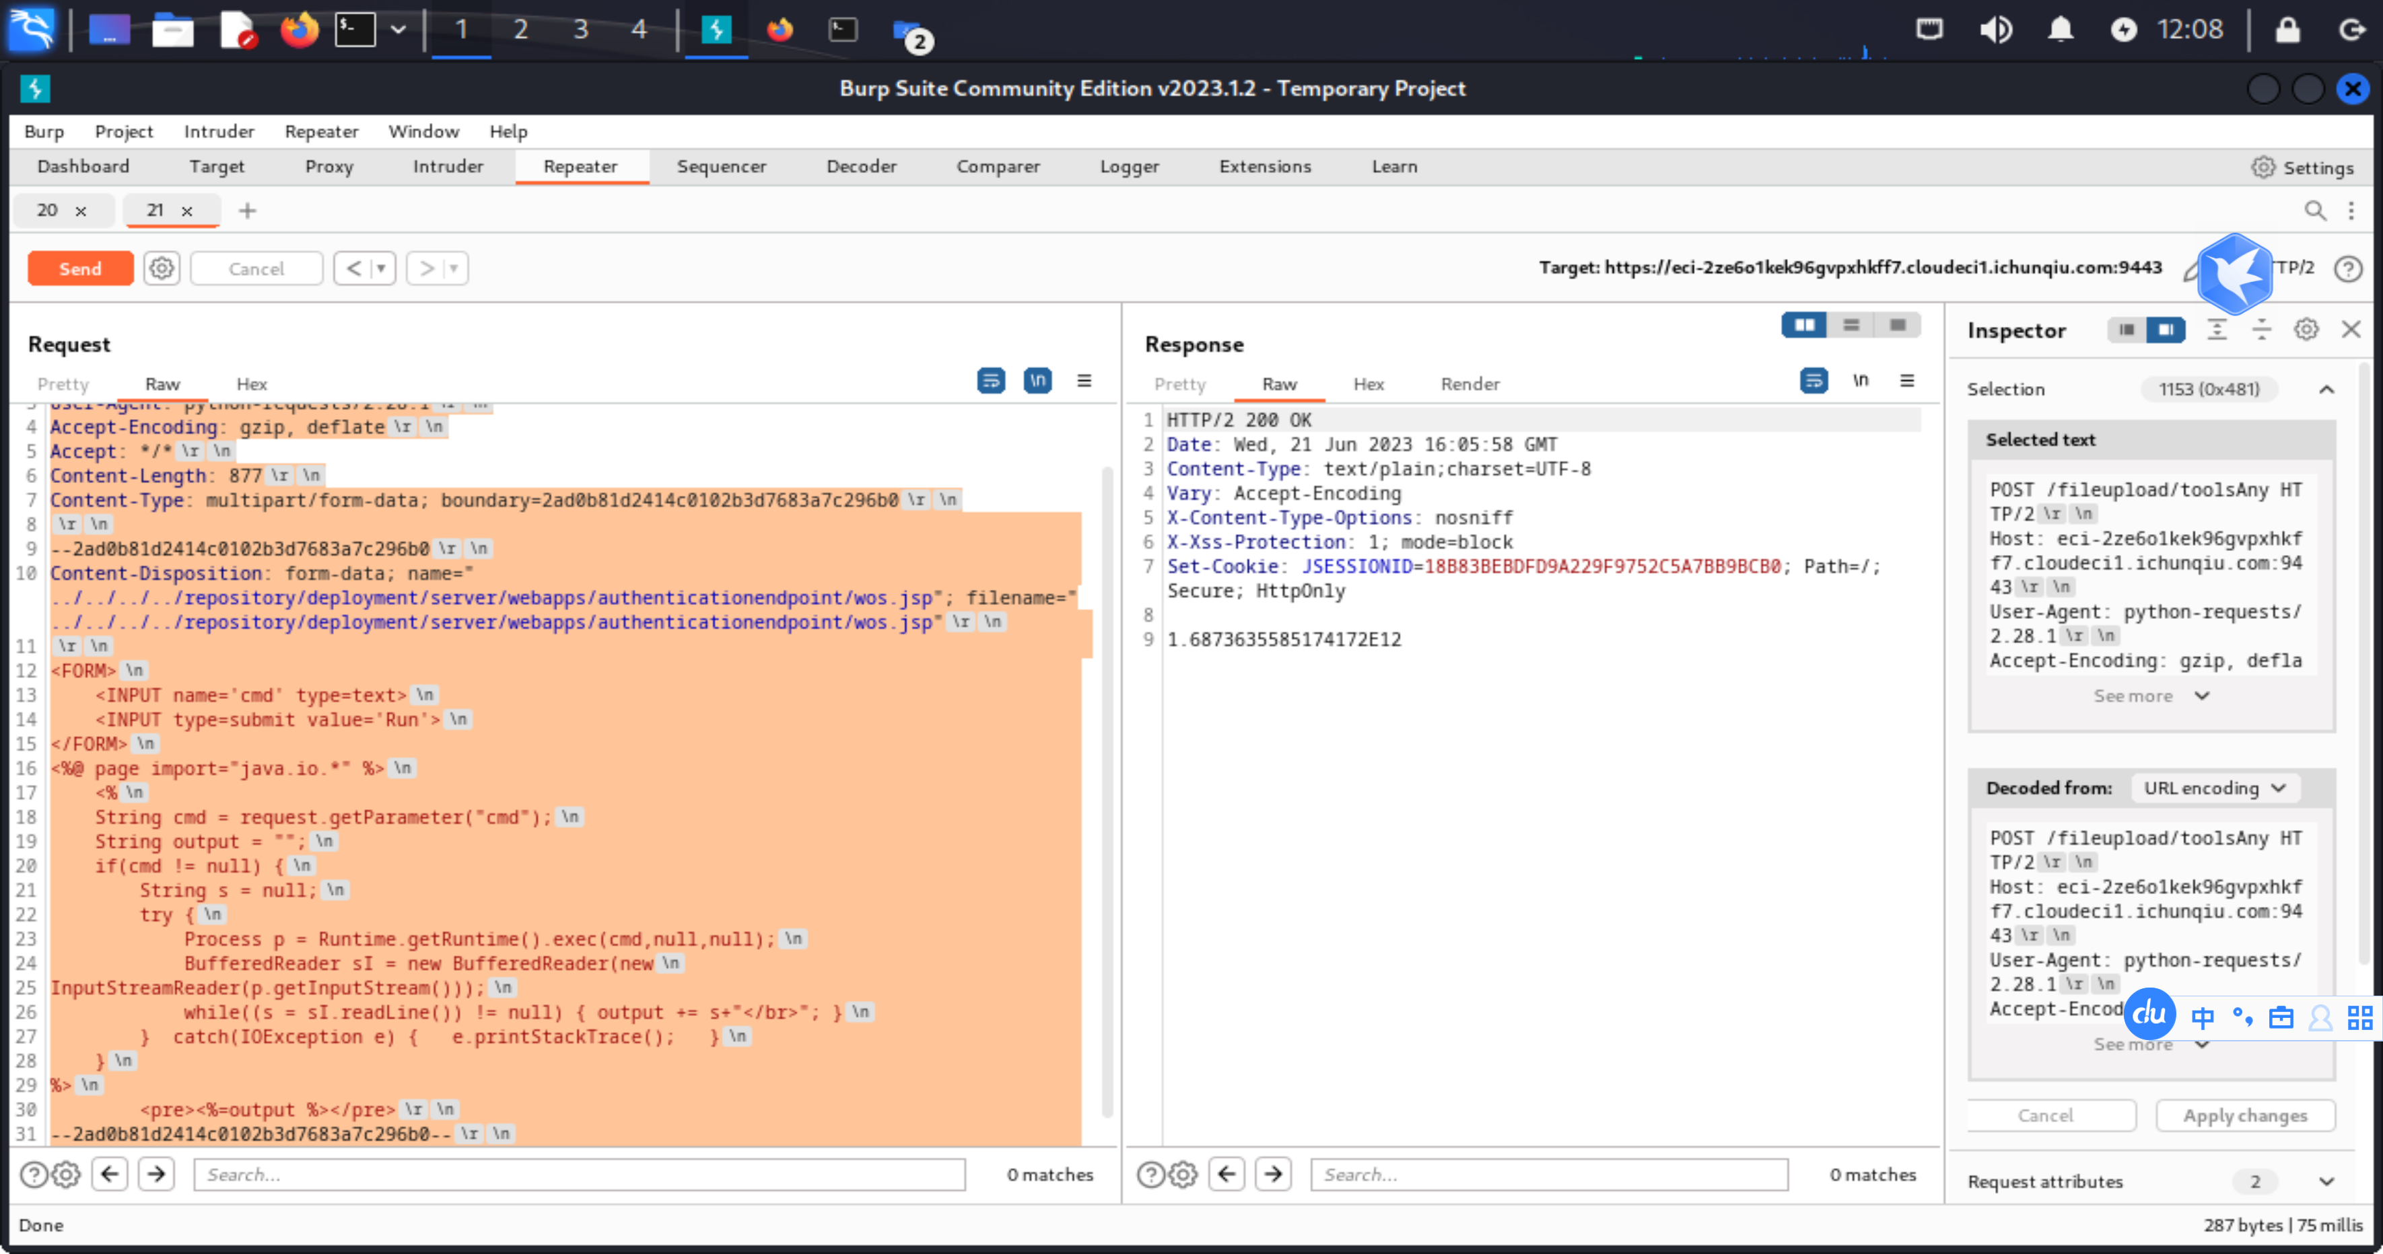Open history forward dropdown arrow
2383x1254 pixels.
click(453, 268)
